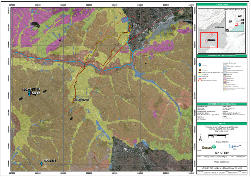Click the Rodrigo Cesar Azevedo Miguel author name
The height and width of the screenshot is (177, 251).
click(215, 157)
